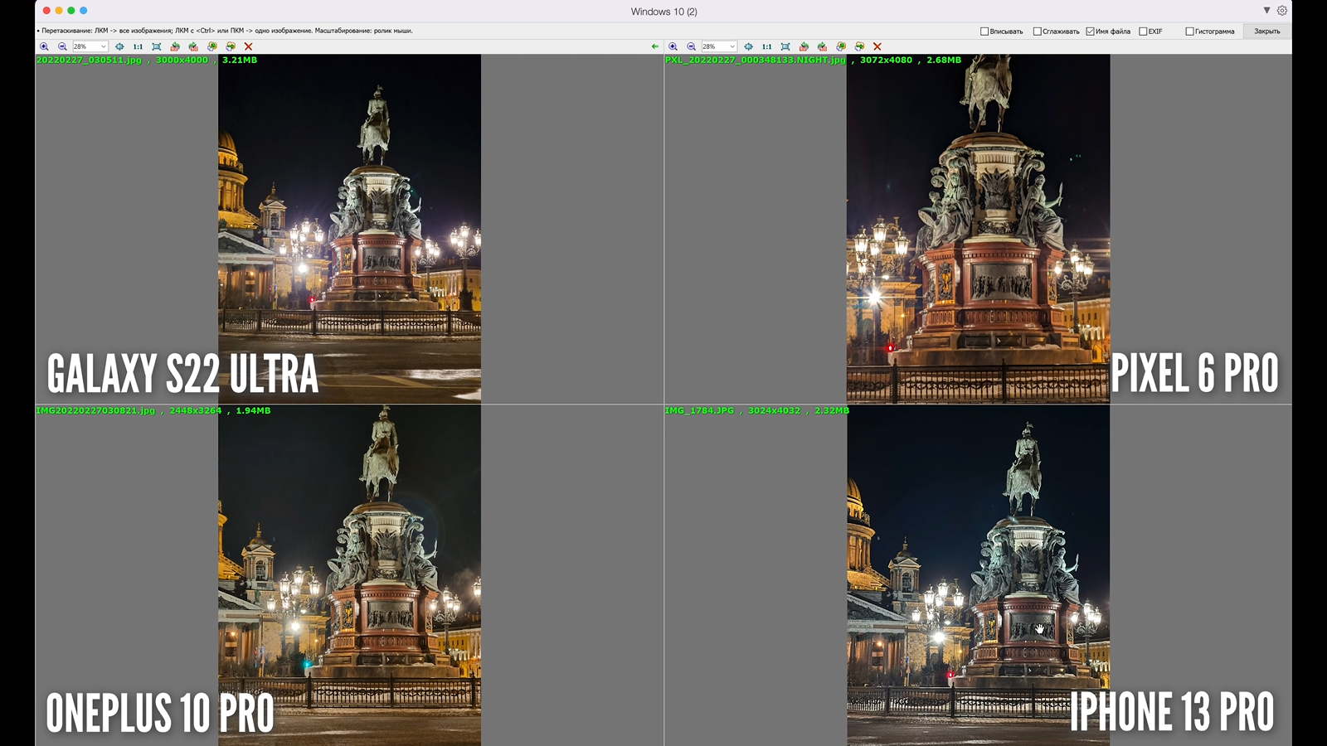Remove left image with red X

248,46
